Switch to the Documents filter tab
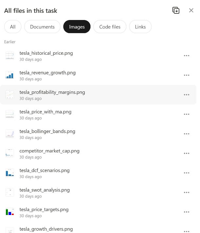200x233 pixels. 42,27
